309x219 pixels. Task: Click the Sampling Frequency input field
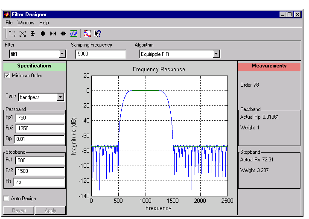[x=100, y=54]
